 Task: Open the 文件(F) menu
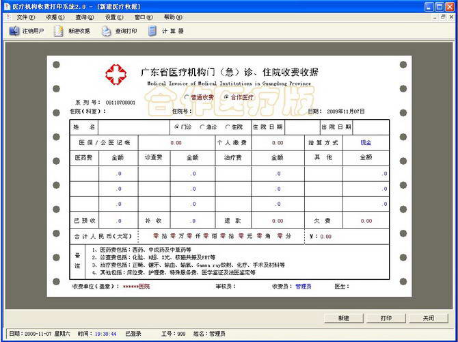pyautogui.click(x=26, y=17)
